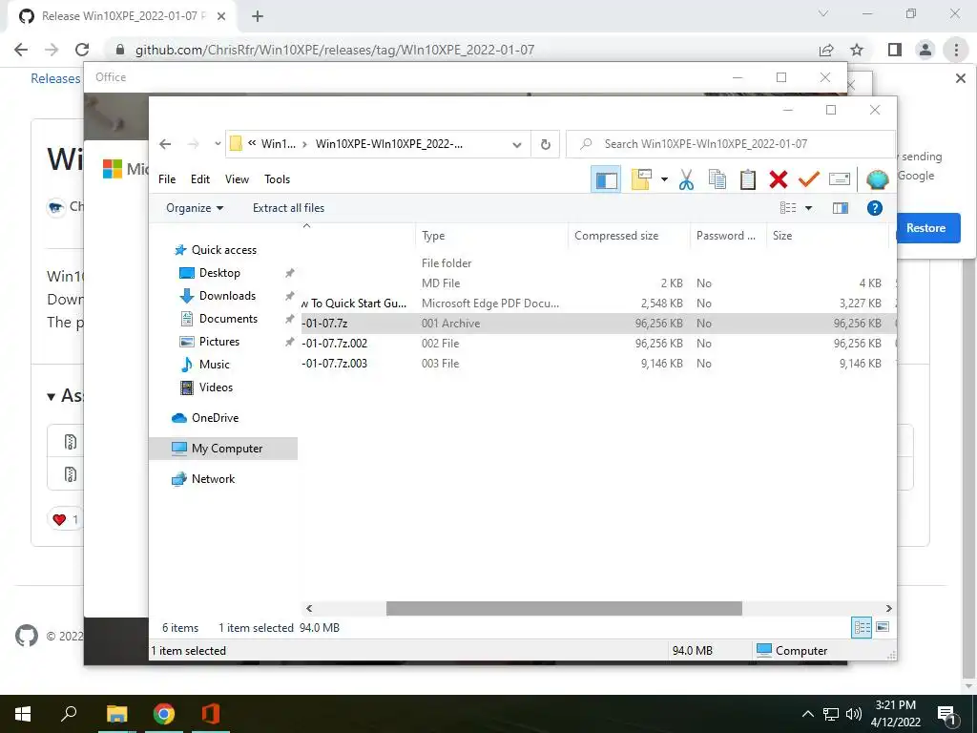Sort by the Compressed size column
The height and width of the screenshot is (733, 977).
click(x=629, y=236)
